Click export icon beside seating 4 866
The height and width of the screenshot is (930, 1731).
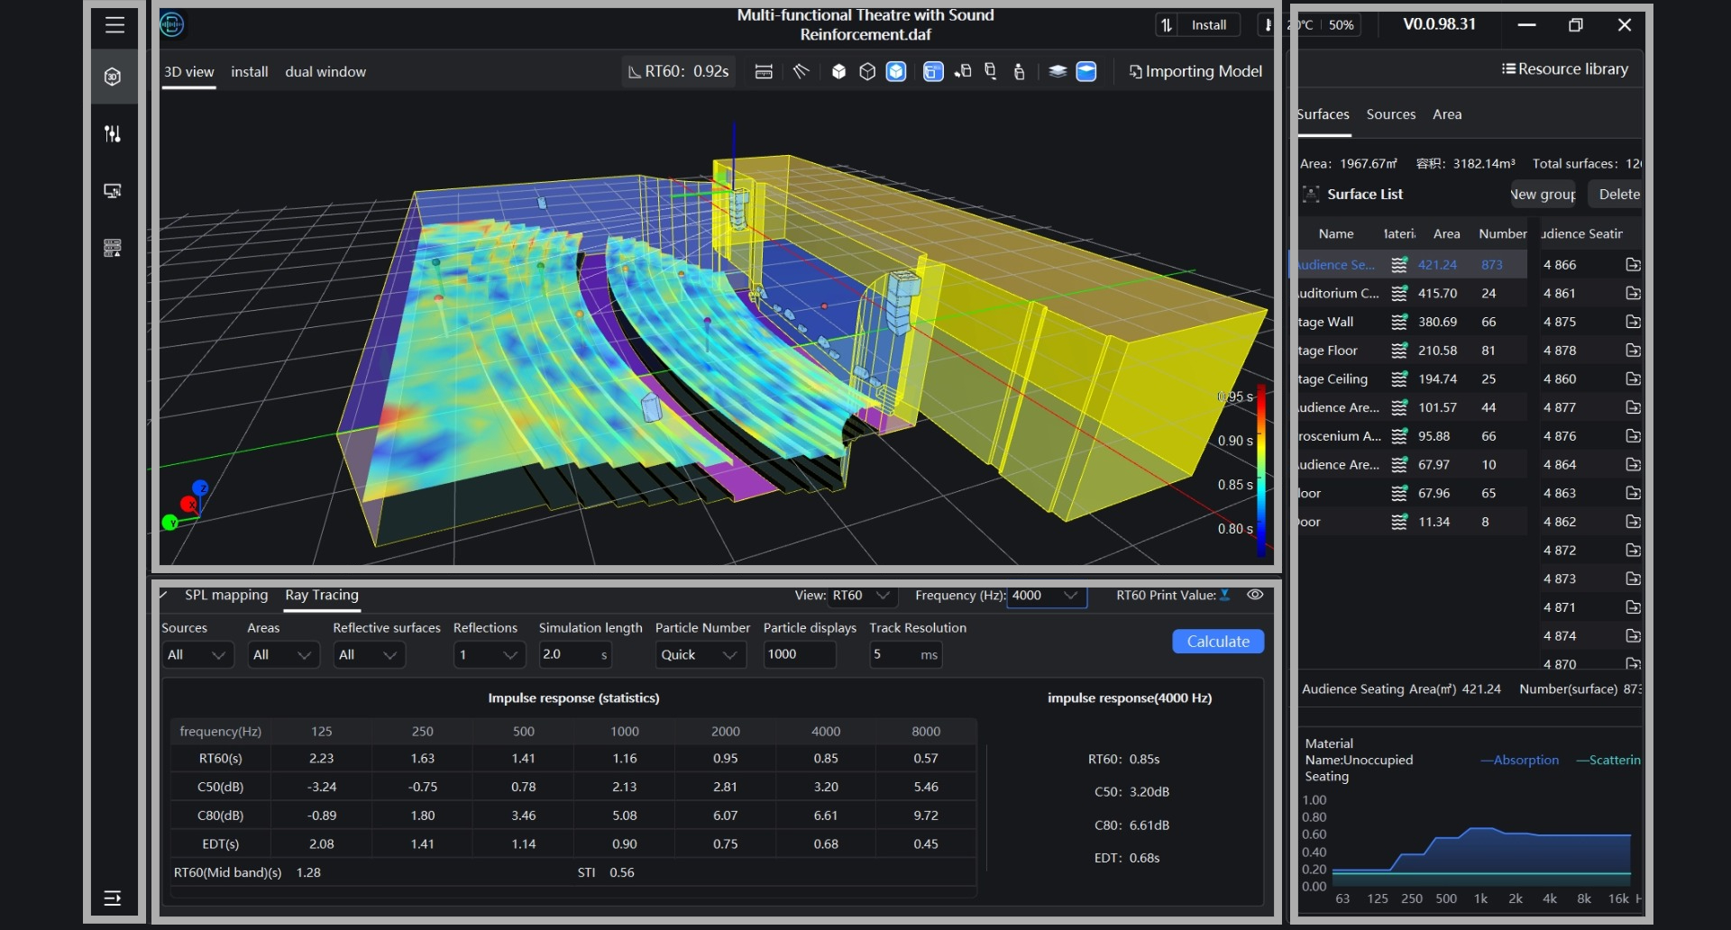click(x=1633, y=265)
